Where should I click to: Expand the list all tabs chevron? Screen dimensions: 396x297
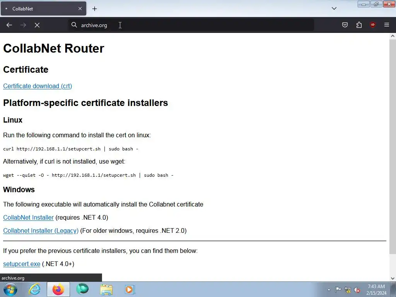click(x=334, y=9)
